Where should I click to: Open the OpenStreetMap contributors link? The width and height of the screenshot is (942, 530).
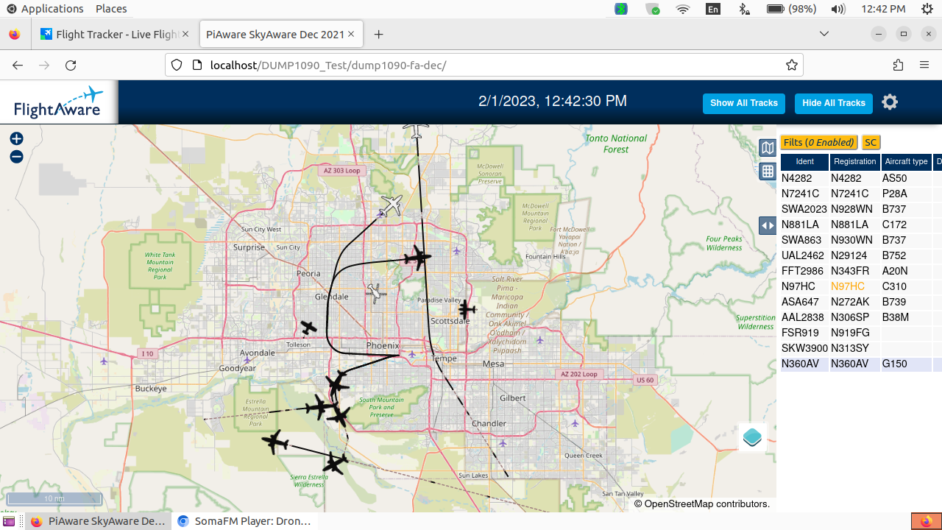pos(707,504)
